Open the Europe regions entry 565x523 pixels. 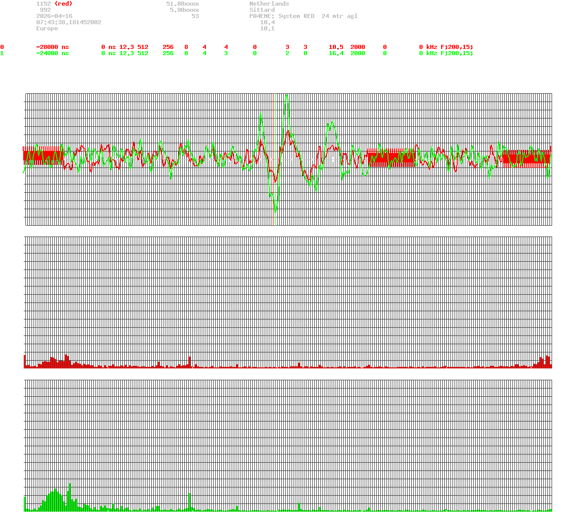click(x=47, y=28)
